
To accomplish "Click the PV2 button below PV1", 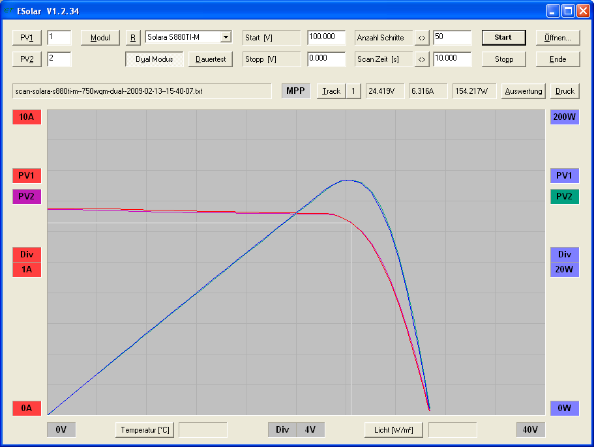I will [x=27, y=59].
